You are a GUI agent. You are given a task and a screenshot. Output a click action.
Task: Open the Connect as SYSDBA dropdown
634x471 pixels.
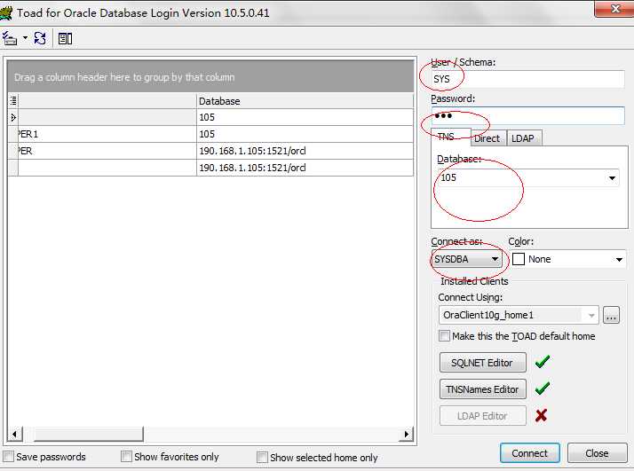(495, 259)
